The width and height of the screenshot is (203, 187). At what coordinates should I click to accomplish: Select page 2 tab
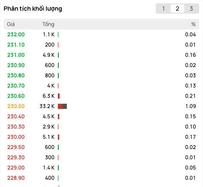[177, 9]
